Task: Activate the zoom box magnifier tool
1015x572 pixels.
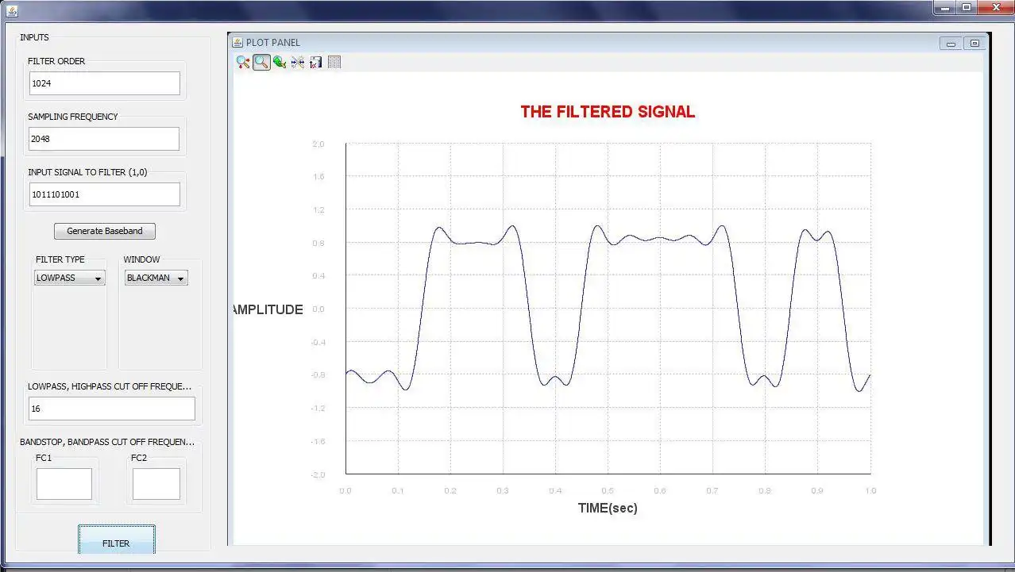Action: click(261, 62)
